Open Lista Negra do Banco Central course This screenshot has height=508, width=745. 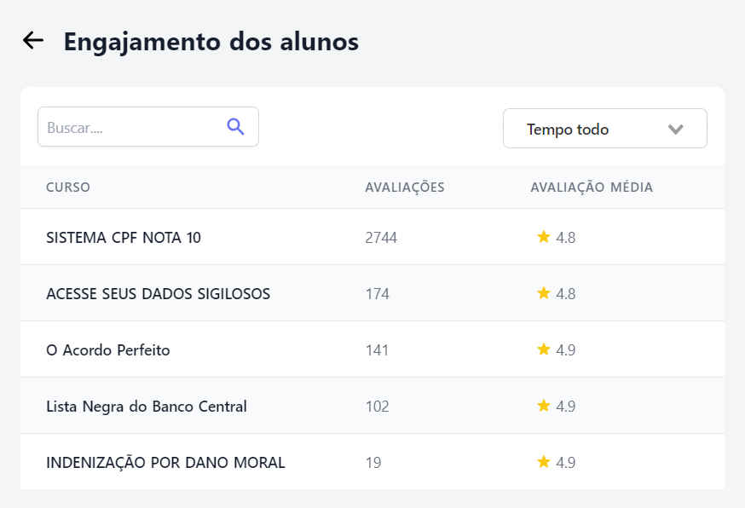147,407
